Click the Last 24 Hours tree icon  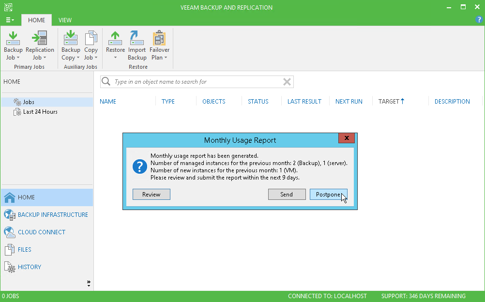pos(17,112)
